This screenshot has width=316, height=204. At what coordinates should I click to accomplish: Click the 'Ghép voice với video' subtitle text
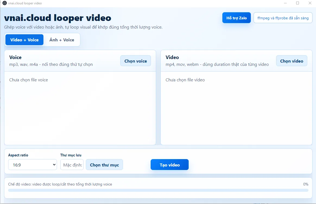[x=83, y=27]
